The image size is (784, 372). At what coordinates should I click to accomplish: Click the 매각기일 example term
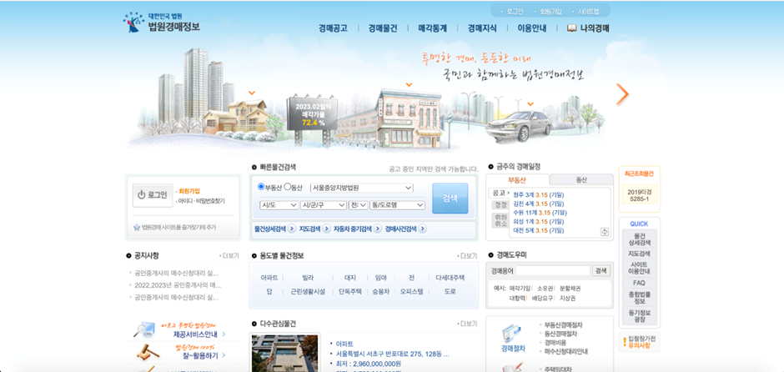520,289
